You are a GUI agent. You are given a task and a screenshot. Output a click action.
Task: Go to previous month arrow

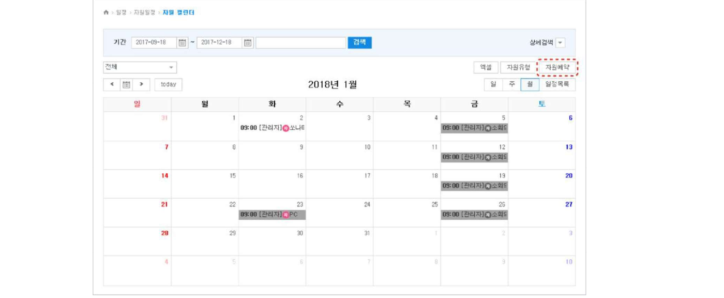pyautogui.click(x=112, y=84)
